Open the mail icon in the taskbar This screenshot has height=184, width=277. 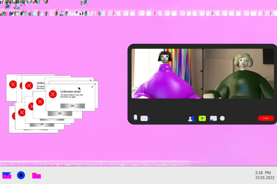pos(7,175)
